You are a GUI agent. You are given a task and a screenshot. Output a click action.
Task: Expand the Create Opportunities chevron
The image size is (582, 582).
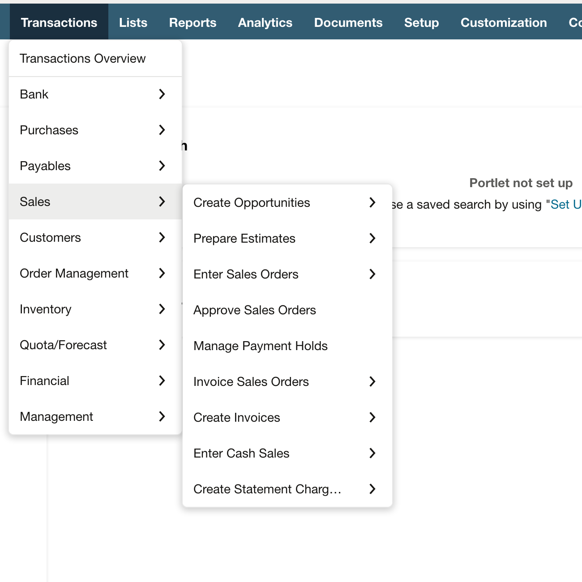coord(372,202)
